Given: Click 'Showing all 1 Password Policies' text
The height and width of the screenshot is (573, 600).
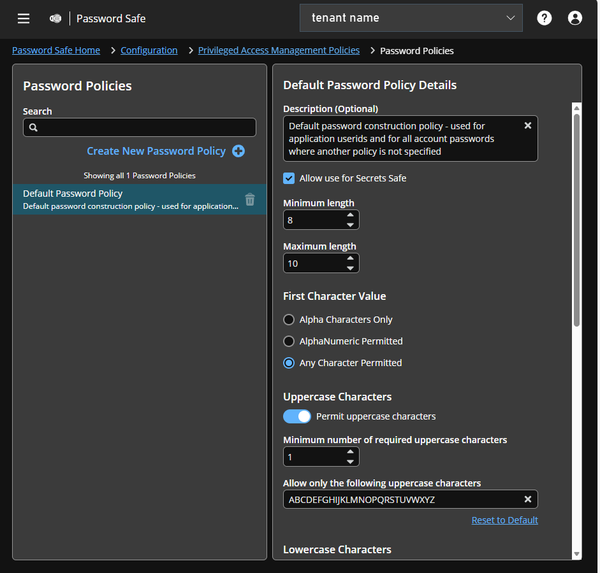Looking at the screenshot, I should (x=140, y=176).
